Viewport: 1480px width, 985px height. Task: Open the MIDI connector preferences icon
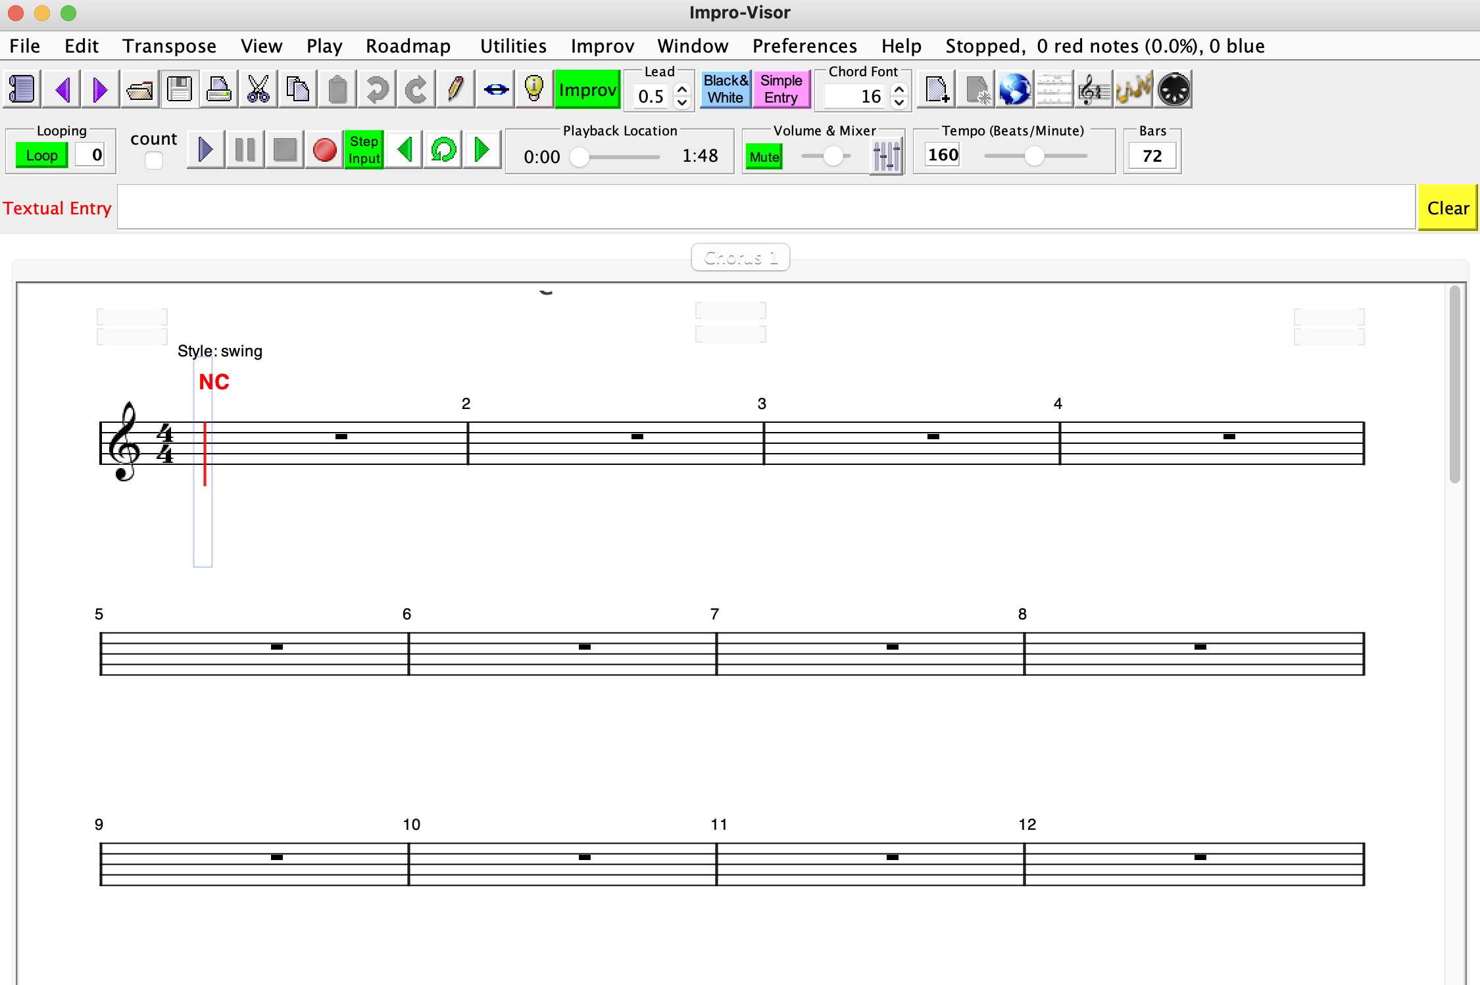1174,89
